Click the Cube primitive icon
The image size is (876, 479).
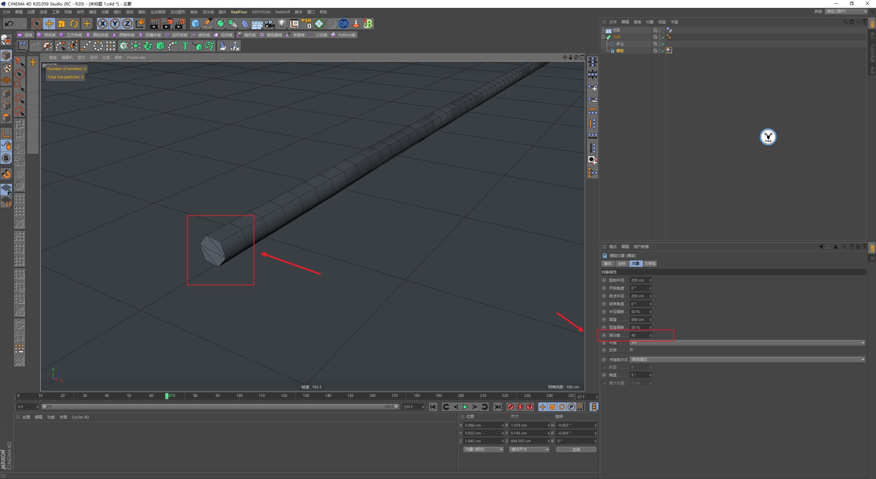[x=196, y=24]
